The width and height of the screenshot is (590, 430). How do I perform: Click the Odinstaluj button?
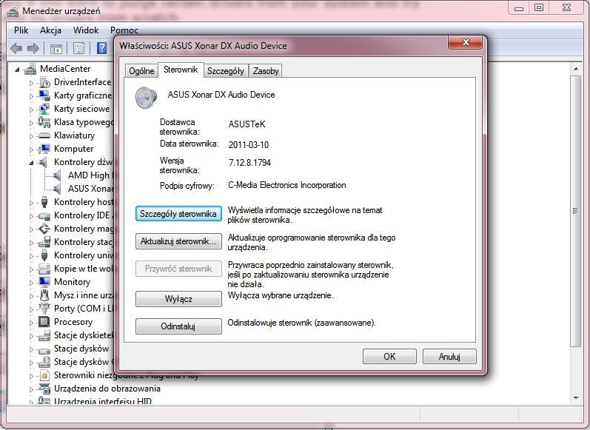click(178, 326)
